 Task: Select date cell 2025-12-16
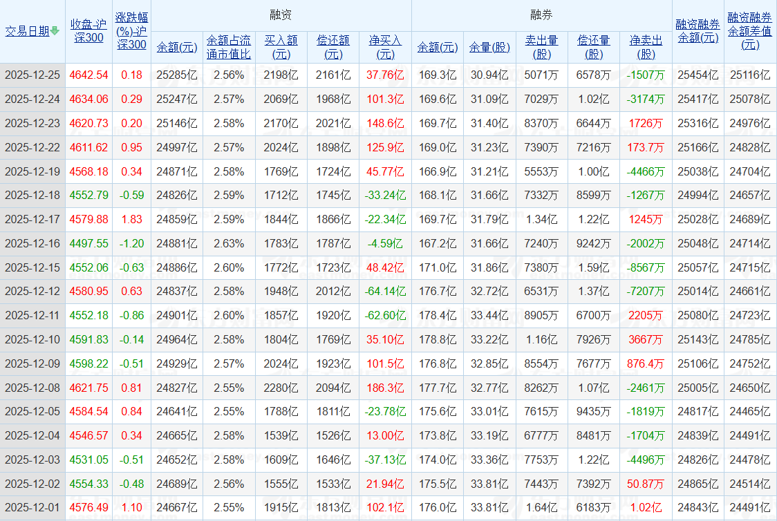32,244
